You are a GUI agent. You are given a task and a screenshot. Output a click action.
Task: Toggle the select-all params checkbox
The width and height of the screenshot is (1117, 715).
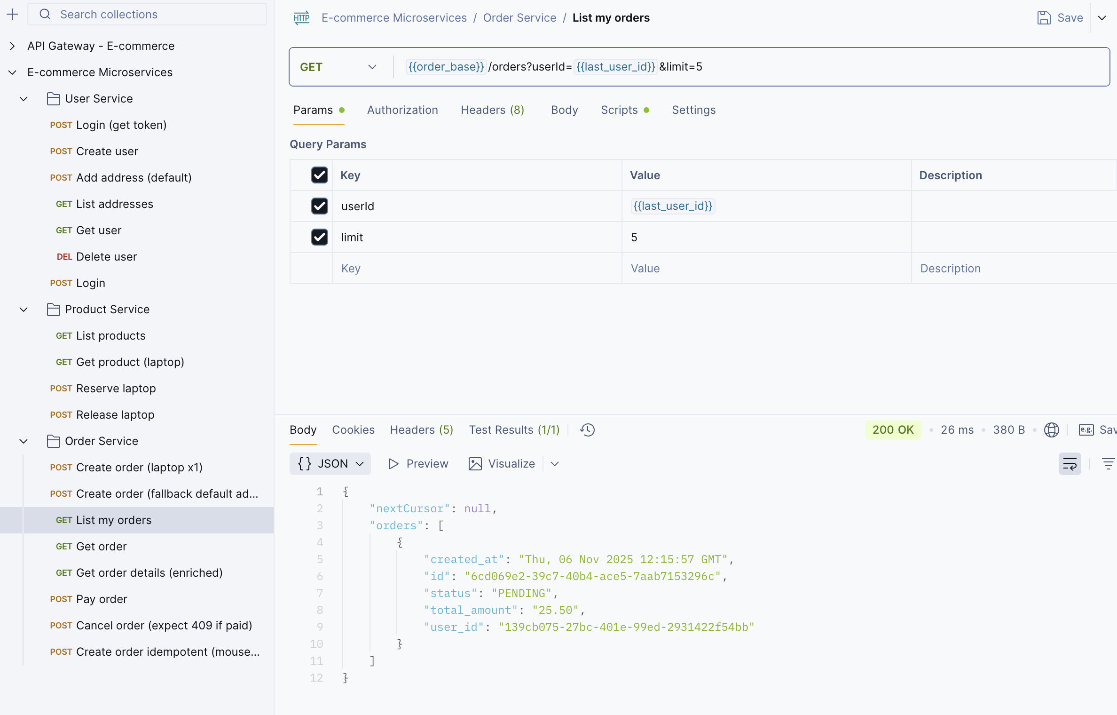point(320,175)
